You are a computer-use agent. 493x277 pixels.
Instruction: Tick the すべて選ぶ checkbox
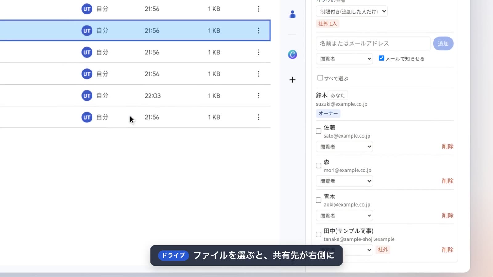320,78
